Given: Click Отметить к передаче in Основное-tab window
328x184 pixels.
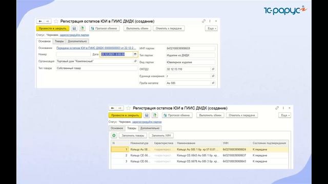Looking at the screenshot, I should point(169,29).
